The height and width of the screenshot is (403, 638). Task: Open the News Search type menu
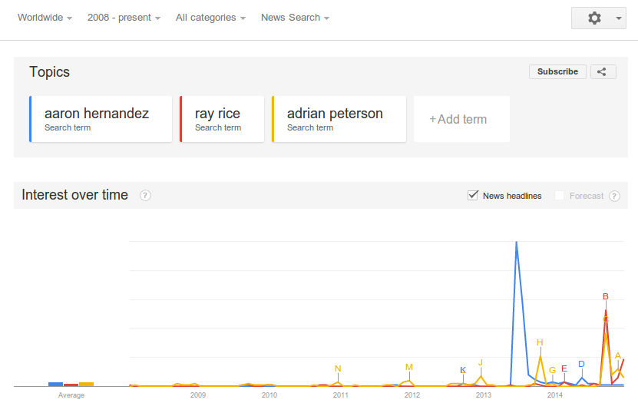[295, 18]
